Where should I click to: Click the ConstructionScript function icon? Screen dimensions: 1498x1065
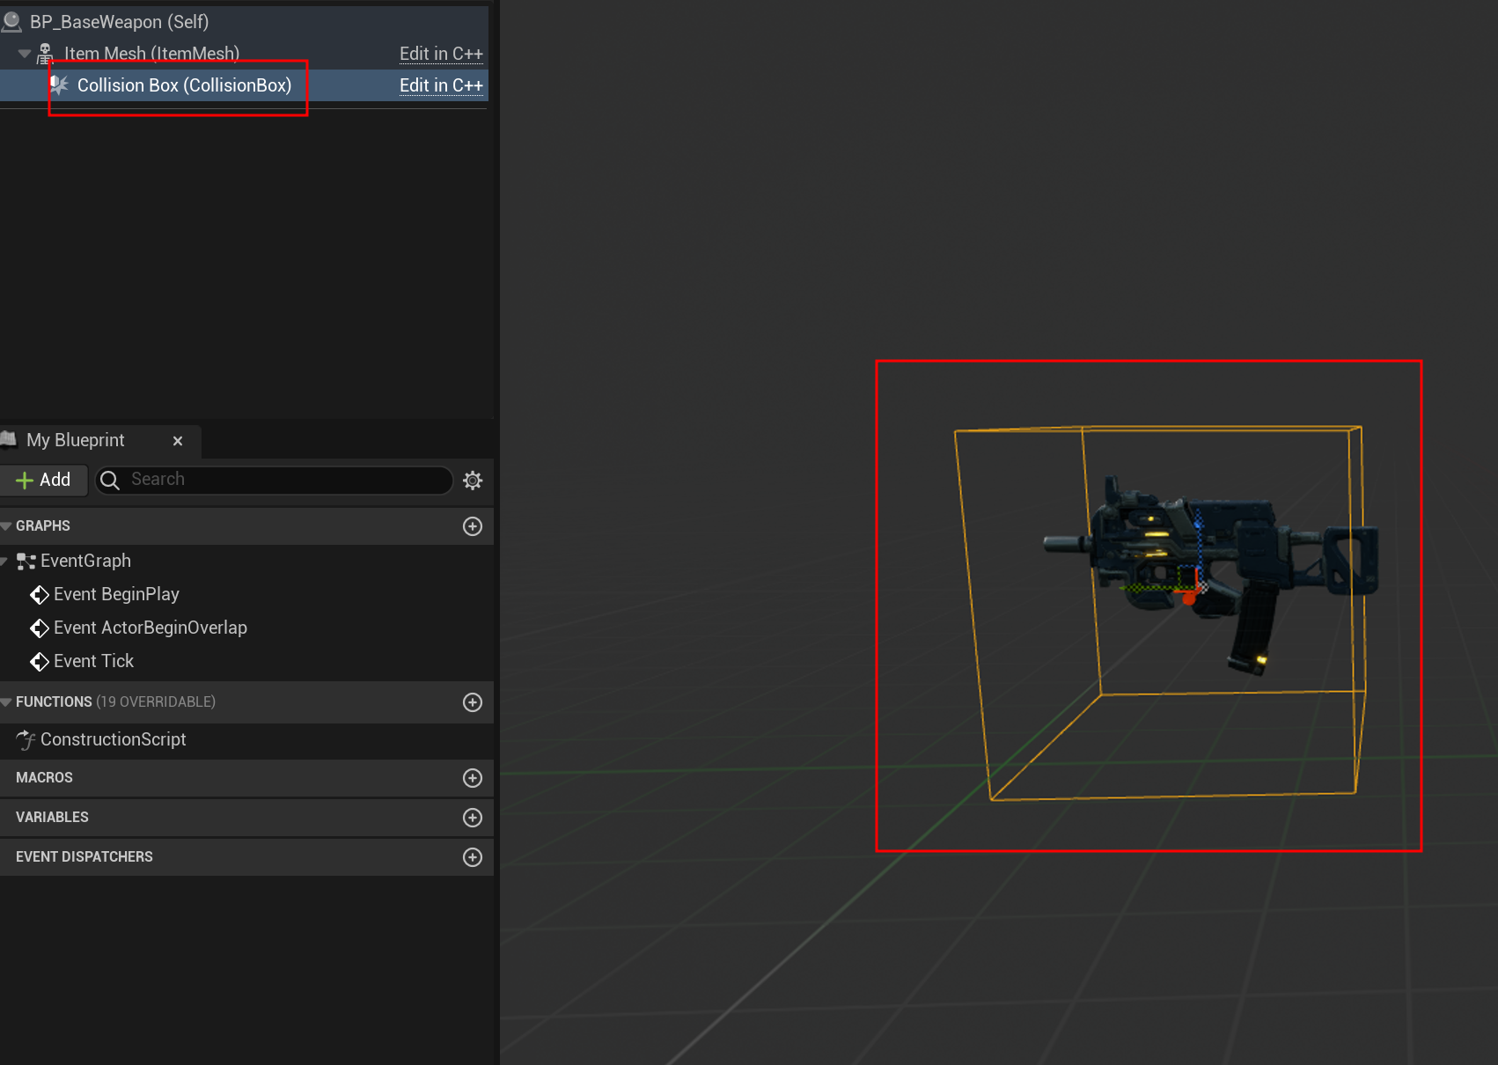pyautogui.click(x=26, y=740)
